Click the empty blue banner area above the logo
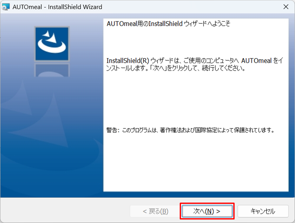This screenshot has width=295, height=223. [52, 20]
